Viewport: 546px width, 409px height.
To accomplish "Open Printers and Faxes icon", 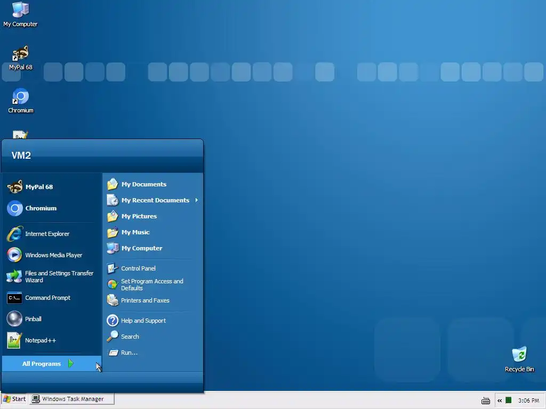I will [113, 300].
